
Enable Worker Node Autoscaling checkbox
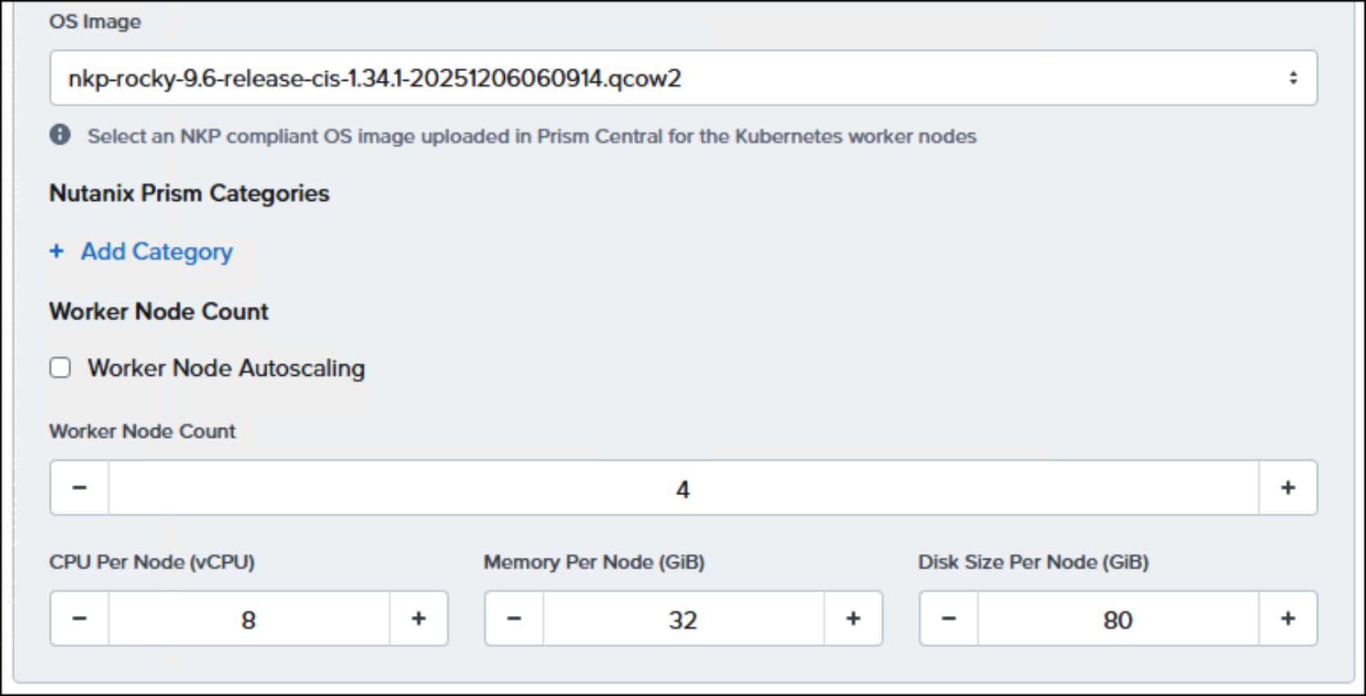click(60, 368)
